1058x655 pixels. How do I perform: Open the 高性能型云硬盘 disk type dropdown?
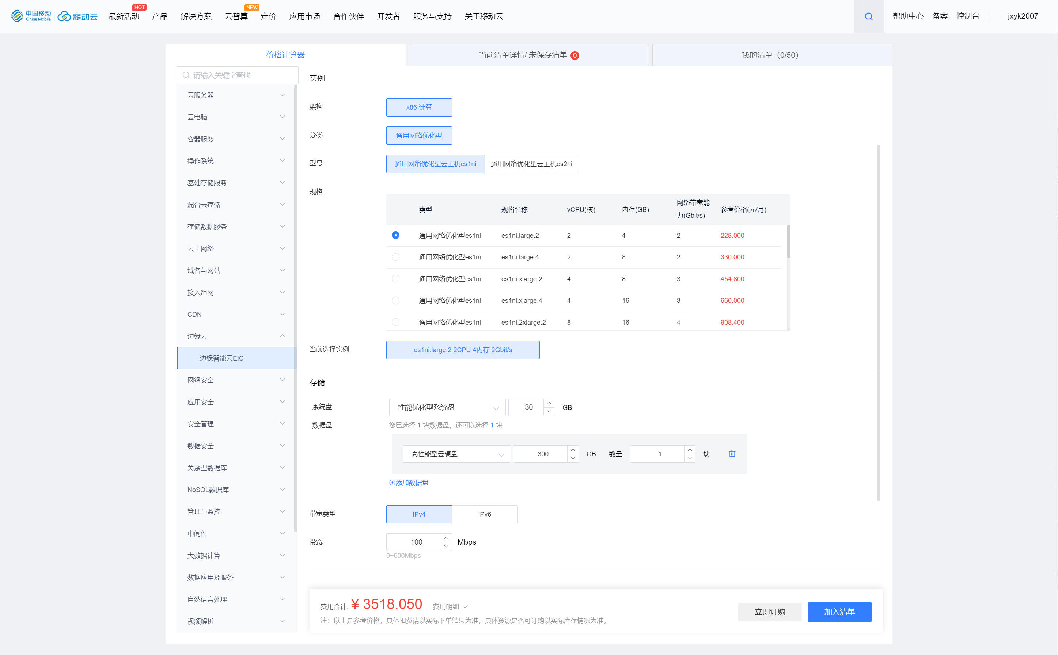click(x=456, y=454)
